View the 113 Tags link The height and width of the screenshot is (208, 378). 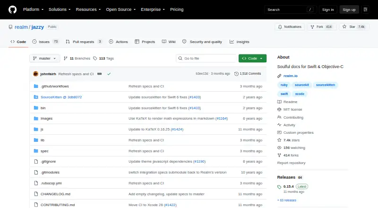click(x=103, y=59)
